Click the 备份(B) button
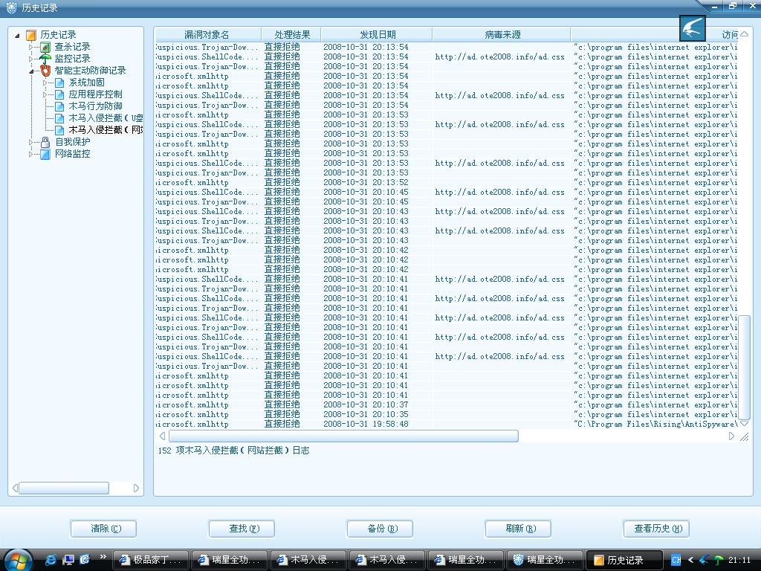Viewport: 761px width, 571px height. click(380, 529)
